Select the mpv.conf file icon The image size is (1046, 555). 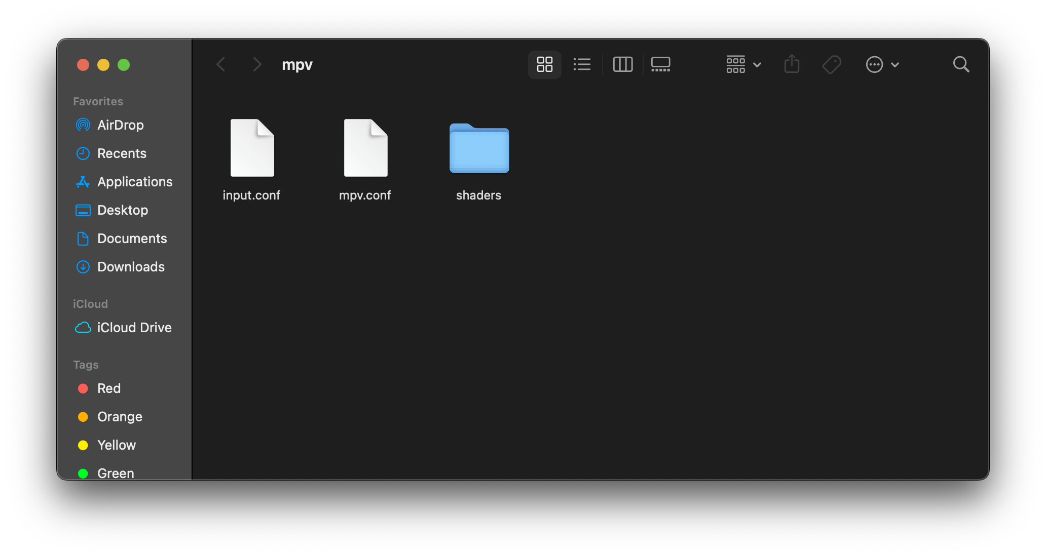click(365, 148)
